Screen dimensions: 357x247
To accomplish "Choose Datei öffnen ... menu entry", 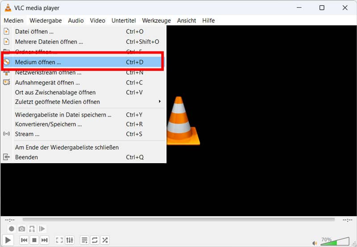I will coord(83,31).
